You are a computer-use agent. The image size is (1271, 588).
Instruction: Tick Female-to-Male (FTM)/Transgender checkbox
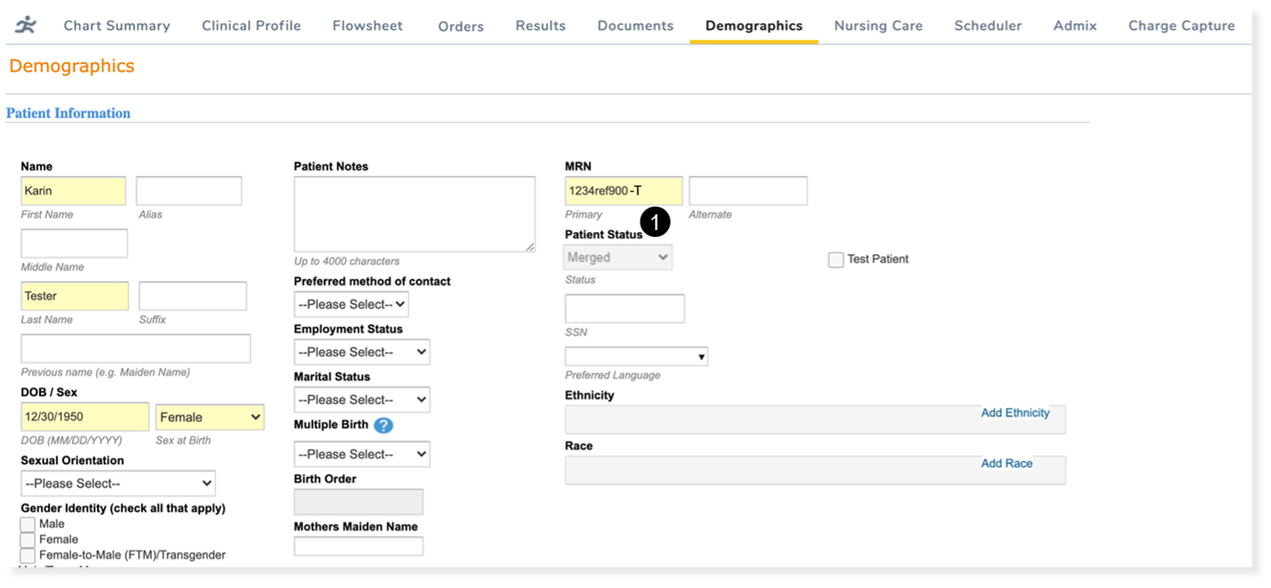pyautogui.click(x=28, y=555)
